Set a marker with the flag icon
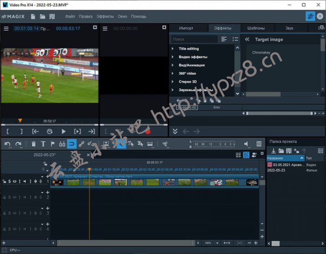326x254 pixels. coord(53,144)
